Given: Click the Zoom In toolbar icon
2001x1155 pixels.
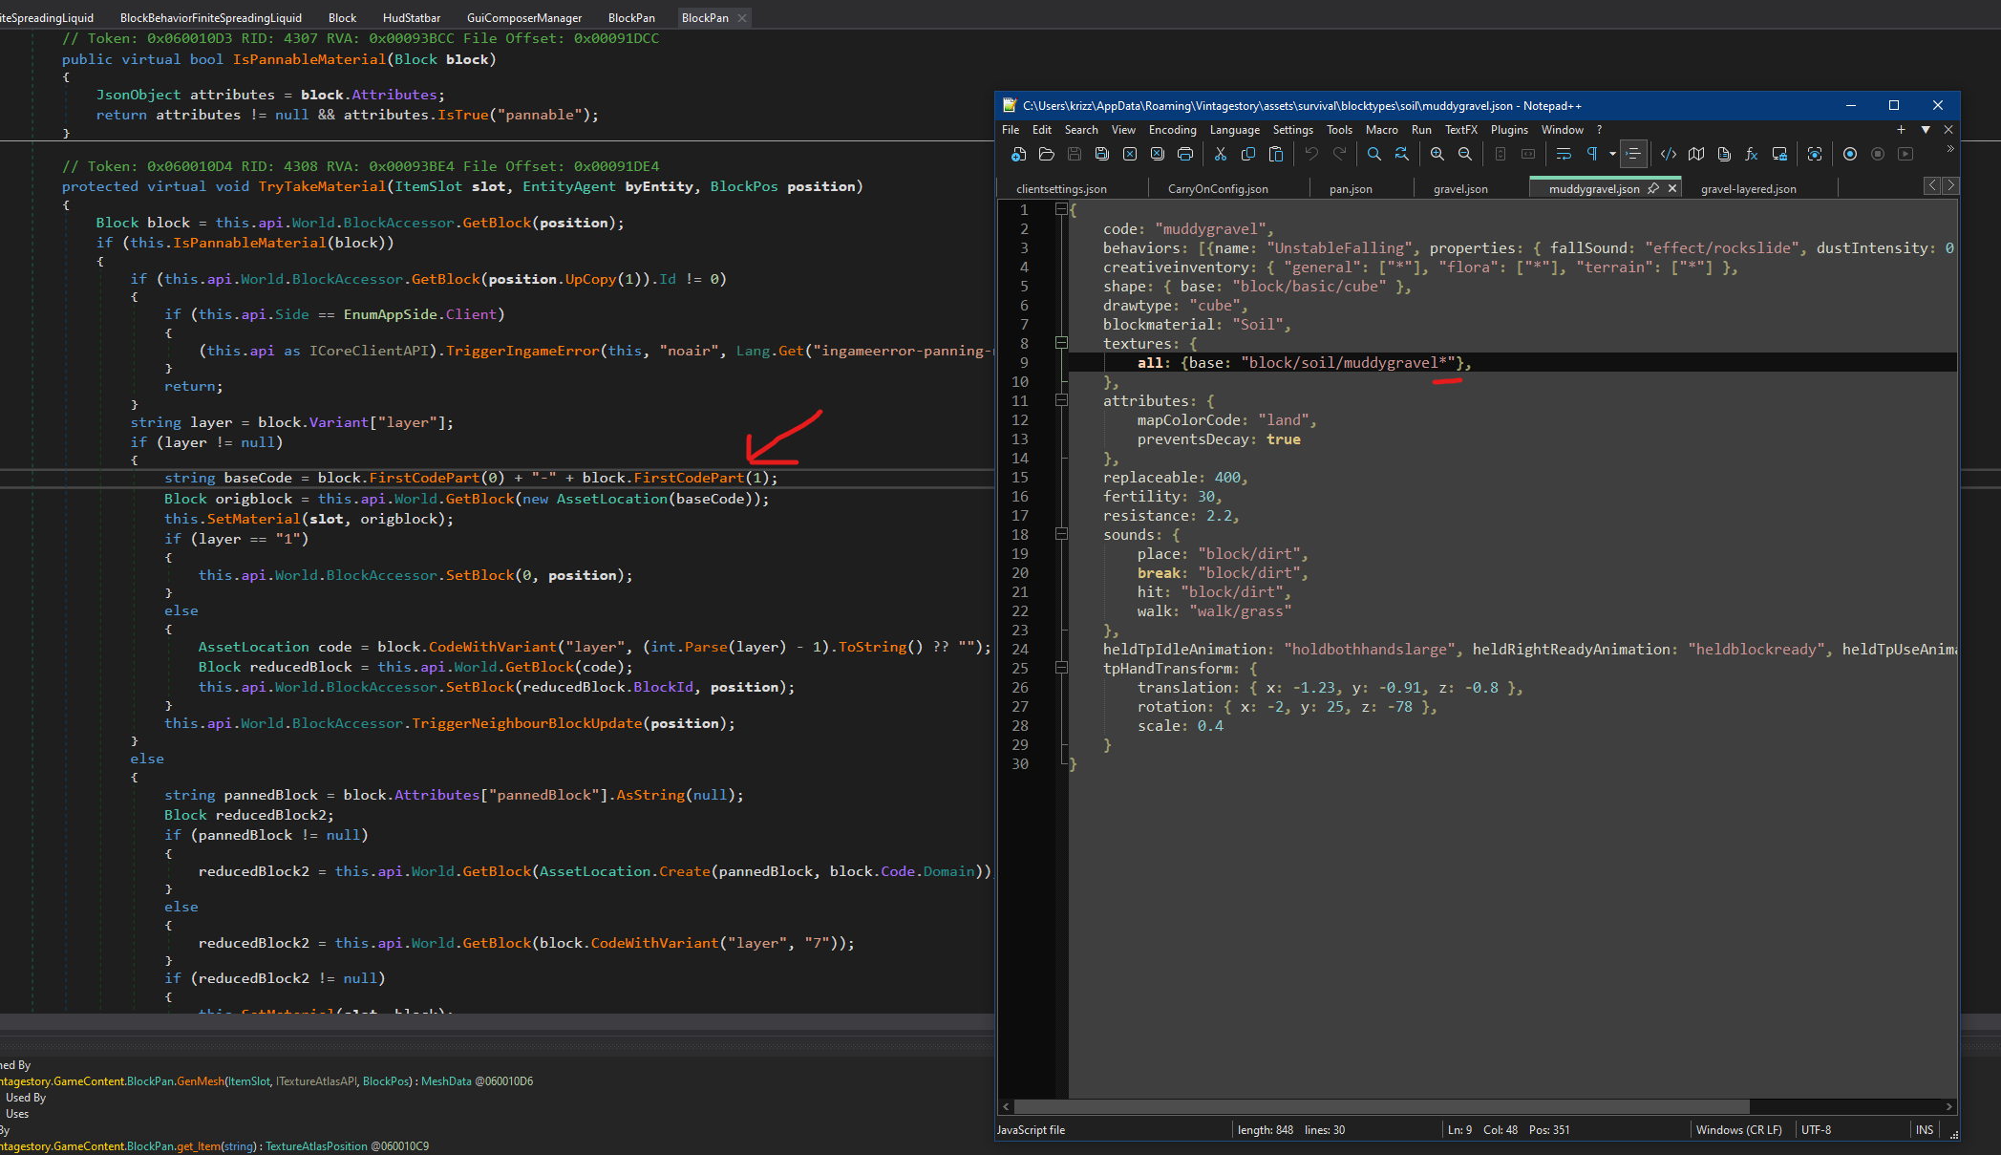Looking at the screenshot, I should tap(1437, 154).
